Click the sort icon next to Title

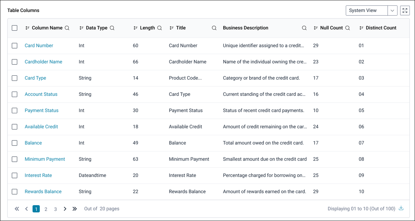coord(172,28)
